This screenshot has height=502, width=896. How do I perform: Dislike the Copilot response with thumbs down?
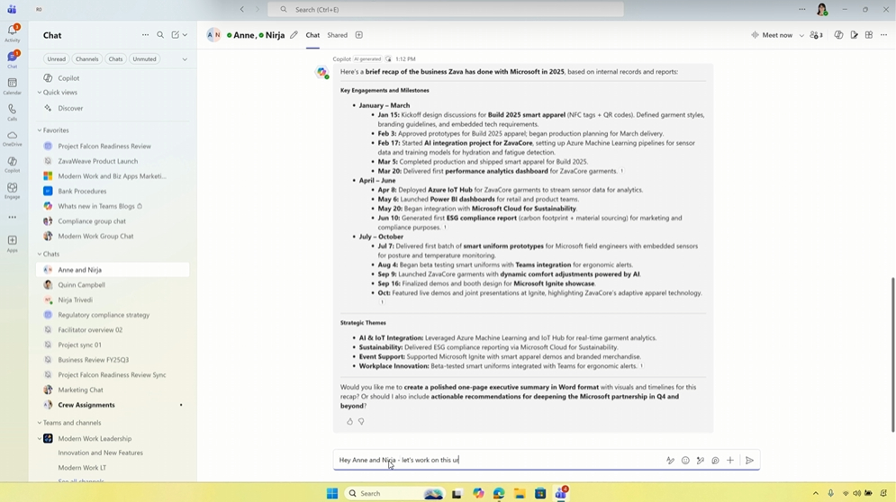click(x=361, y=421)
